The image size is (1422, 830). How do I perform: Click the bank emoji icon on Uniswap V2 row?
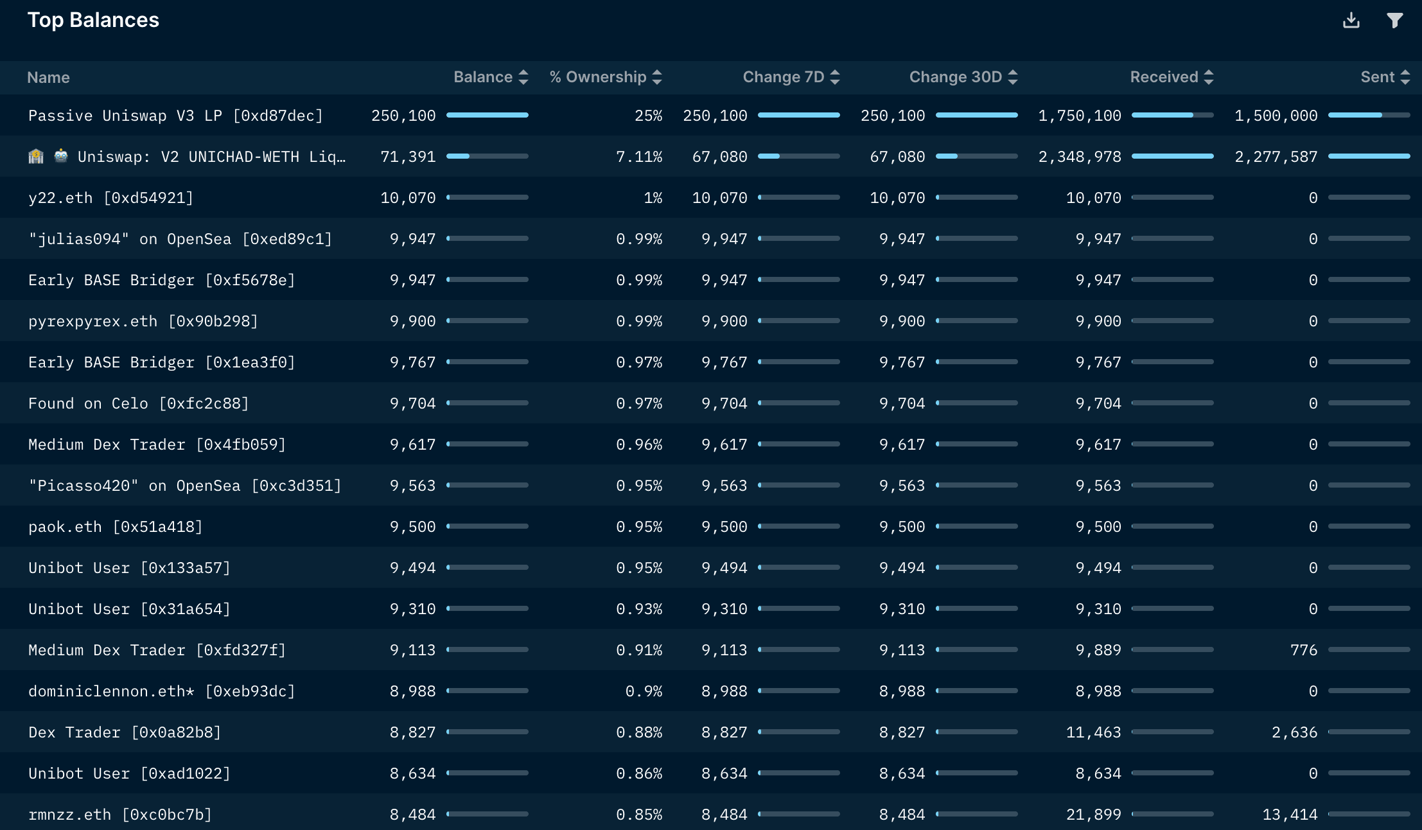click(x=36, y=156)
